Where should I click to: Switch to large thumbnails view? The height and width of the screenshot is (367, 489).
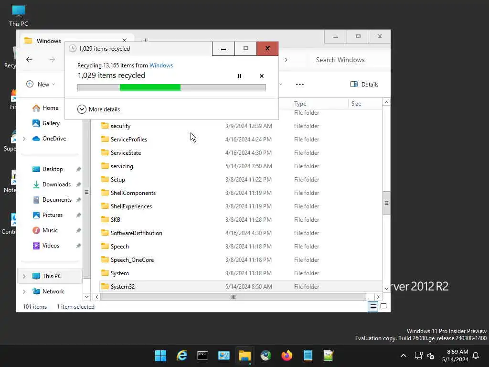(x=383, y=307)
